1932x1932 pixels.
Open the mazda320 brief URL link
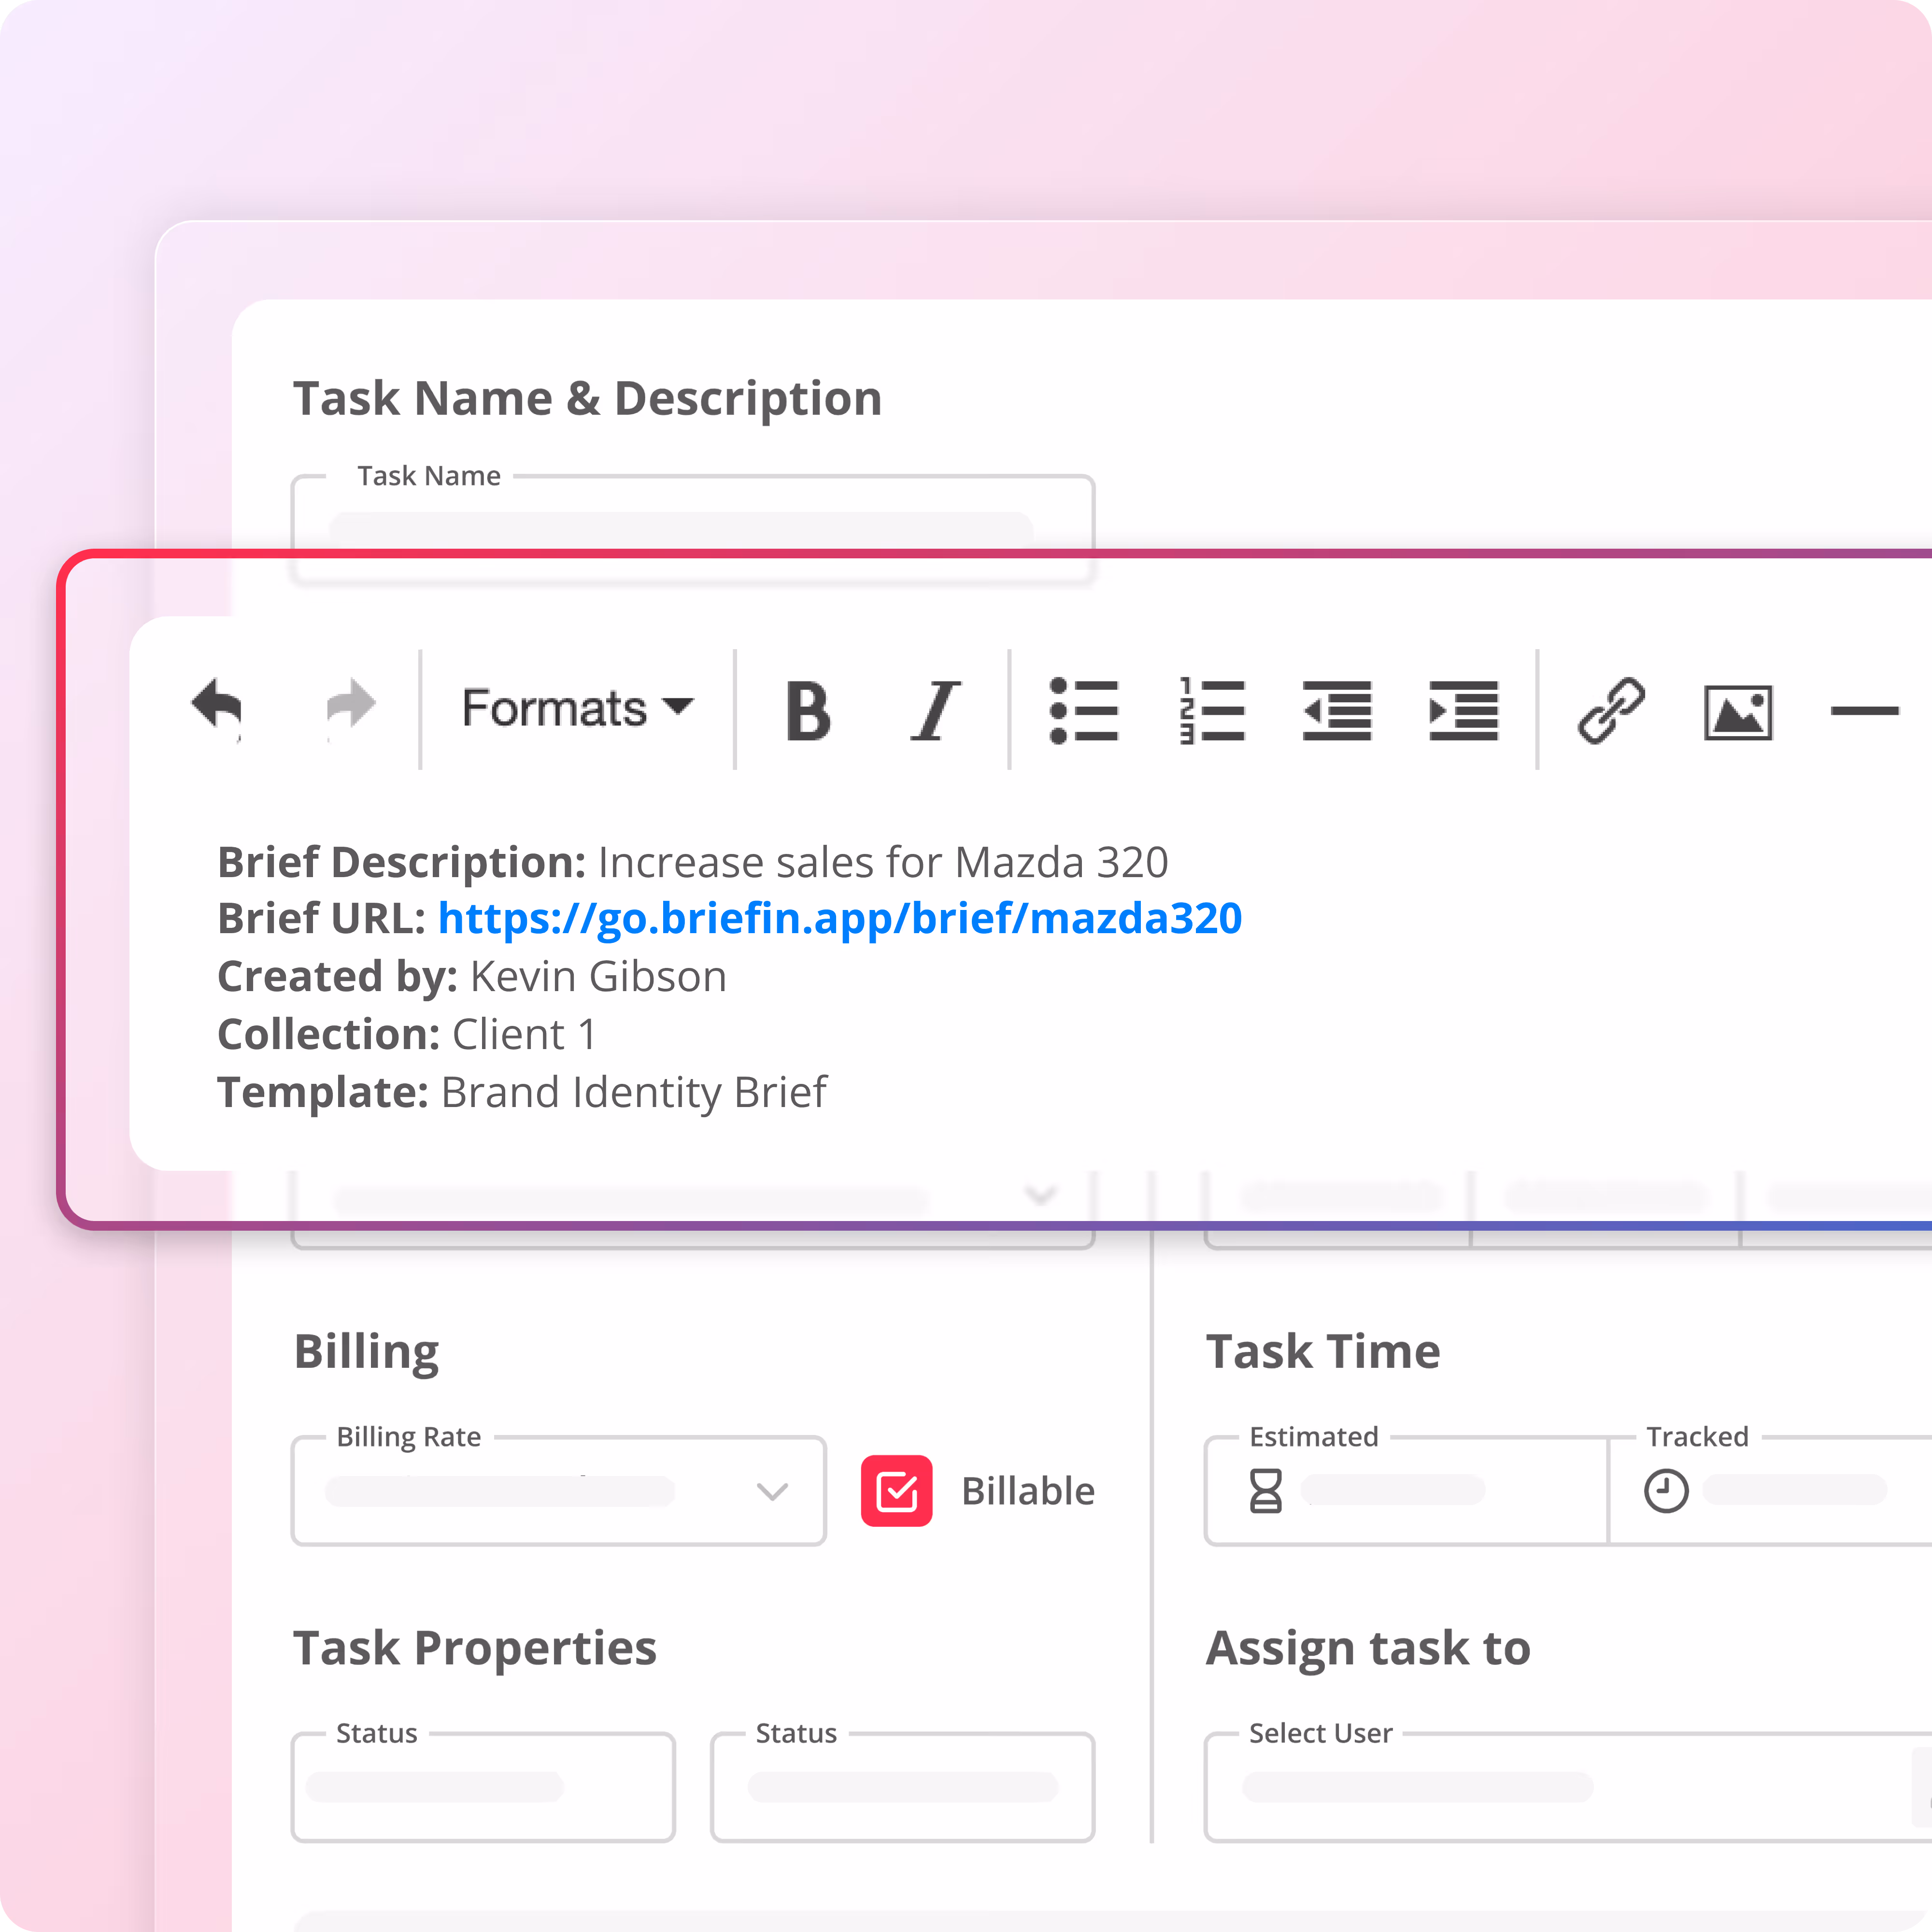coord(839,918)
